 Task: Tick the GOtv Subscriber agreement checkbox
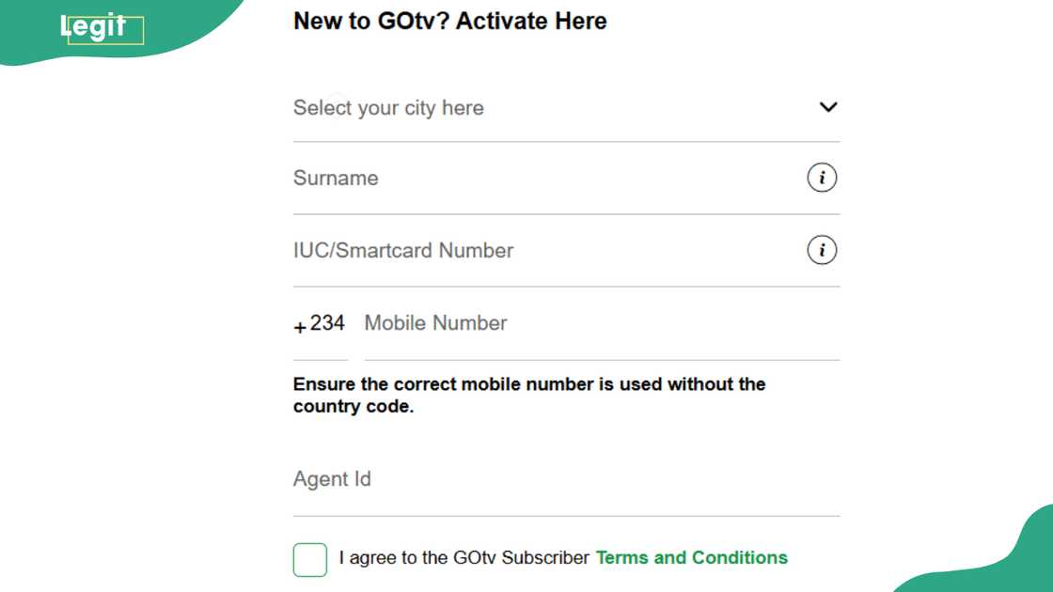pyautogui.click(x=310, y=559)
